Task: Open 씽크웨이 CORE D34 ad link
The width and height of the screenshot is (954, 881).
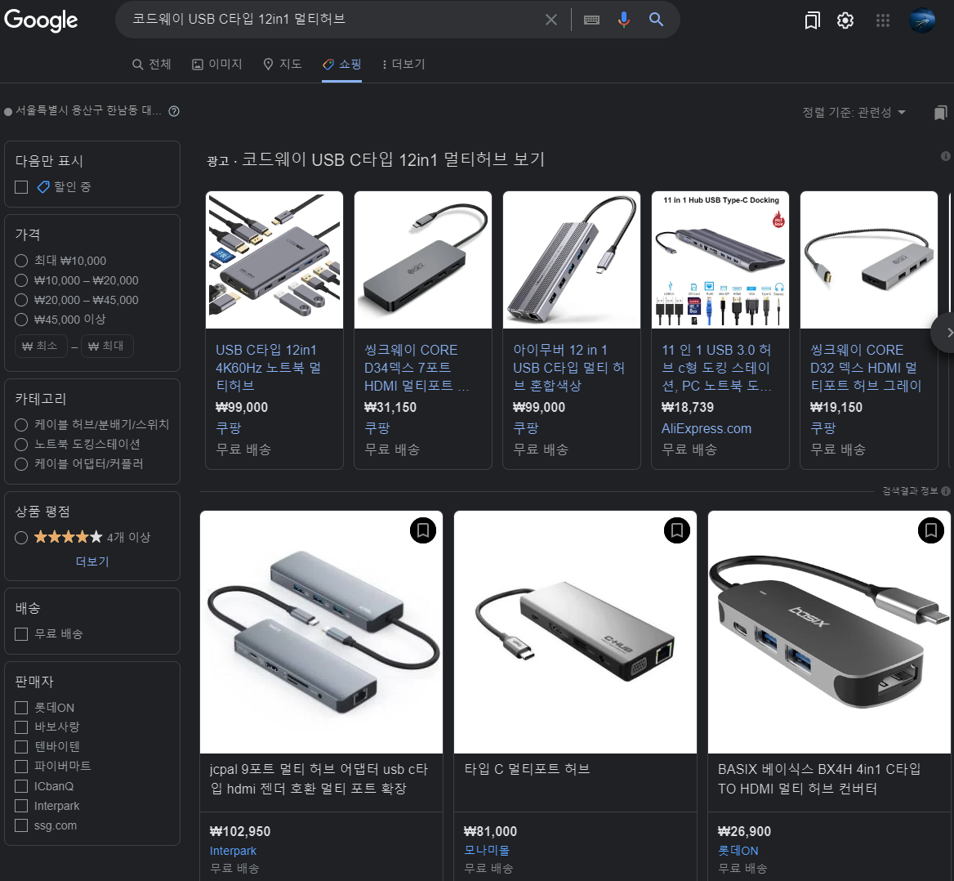Action: tap(417, 368)
